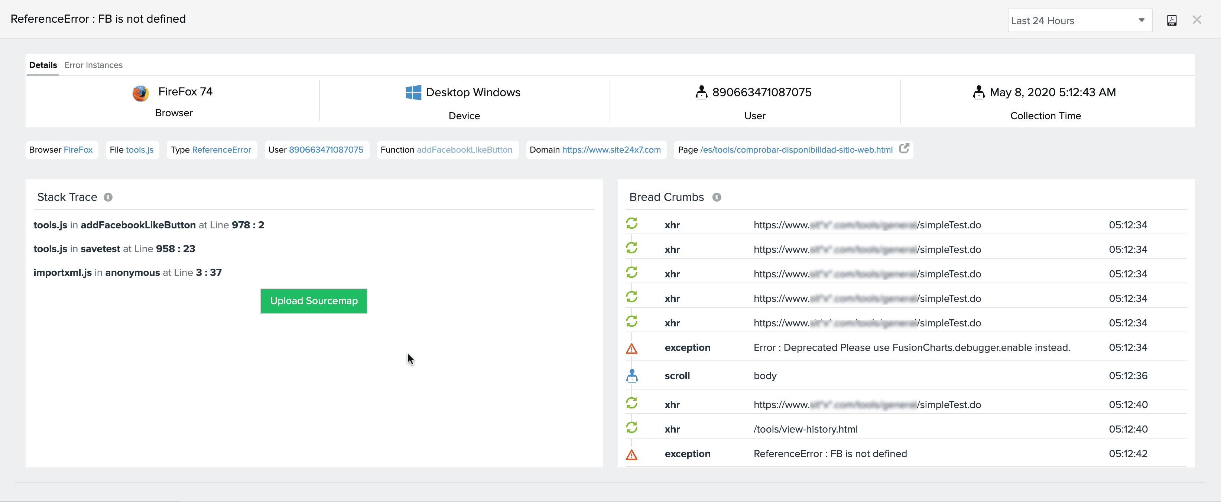Click the Windows device icon

tap(413, 92)
